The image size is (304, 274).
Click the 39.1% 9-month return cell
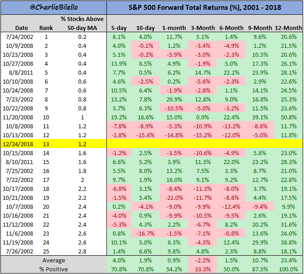[260, 117]
